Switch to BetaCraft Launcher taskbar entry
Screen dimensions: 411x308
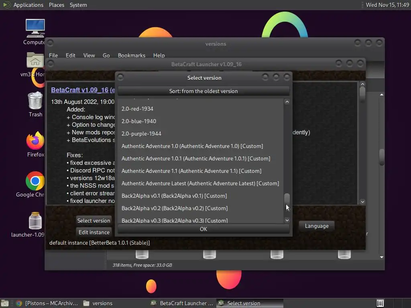[x=183, y=303]
